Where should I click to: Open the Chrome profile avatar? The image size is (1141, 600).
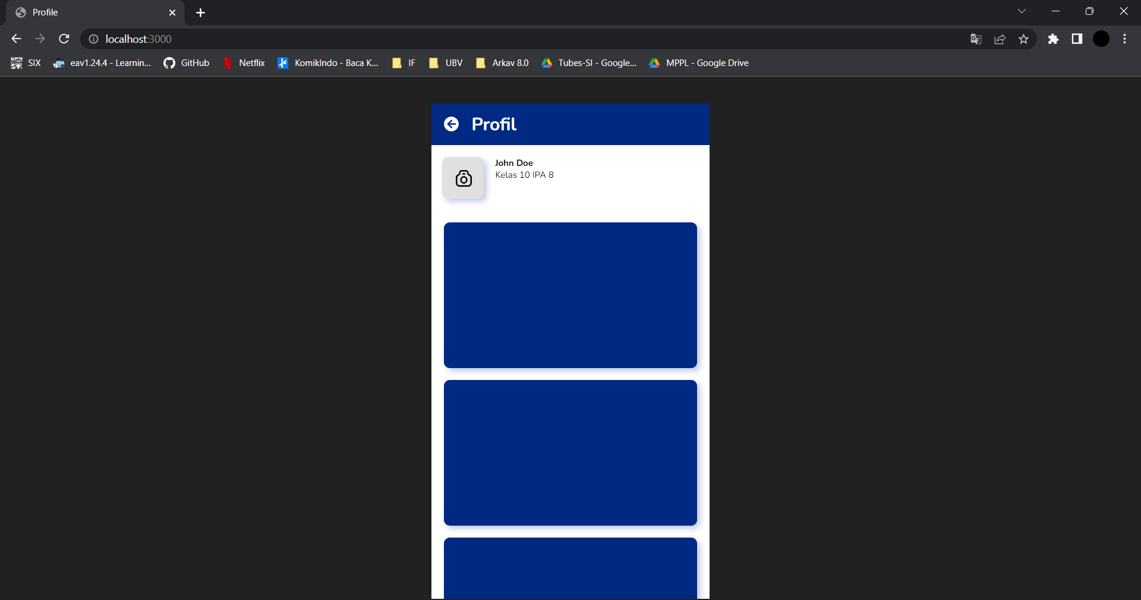(x=1101, y=39)
